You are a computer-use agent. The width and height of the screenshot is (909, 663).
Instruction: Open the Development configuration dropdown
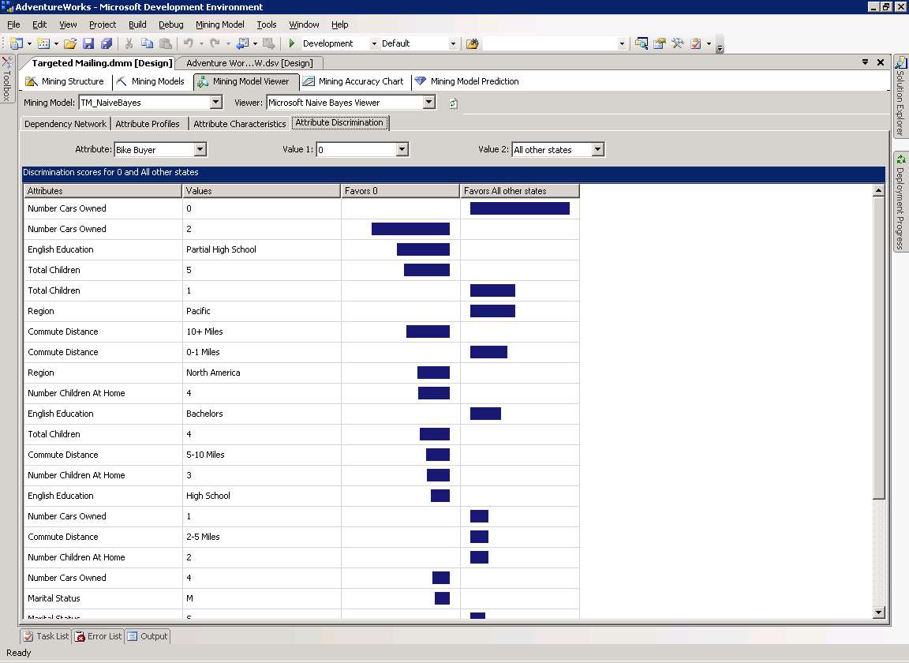pyautogui.click(x=374, y=43)
